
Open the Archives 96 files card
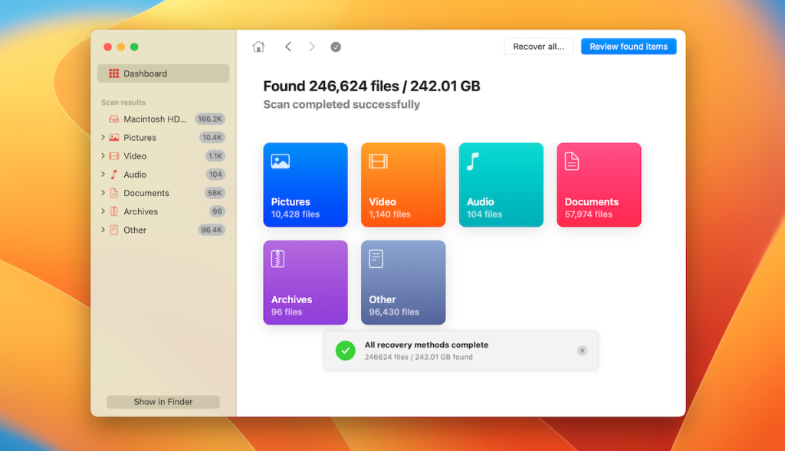click(x=305, y=283)
